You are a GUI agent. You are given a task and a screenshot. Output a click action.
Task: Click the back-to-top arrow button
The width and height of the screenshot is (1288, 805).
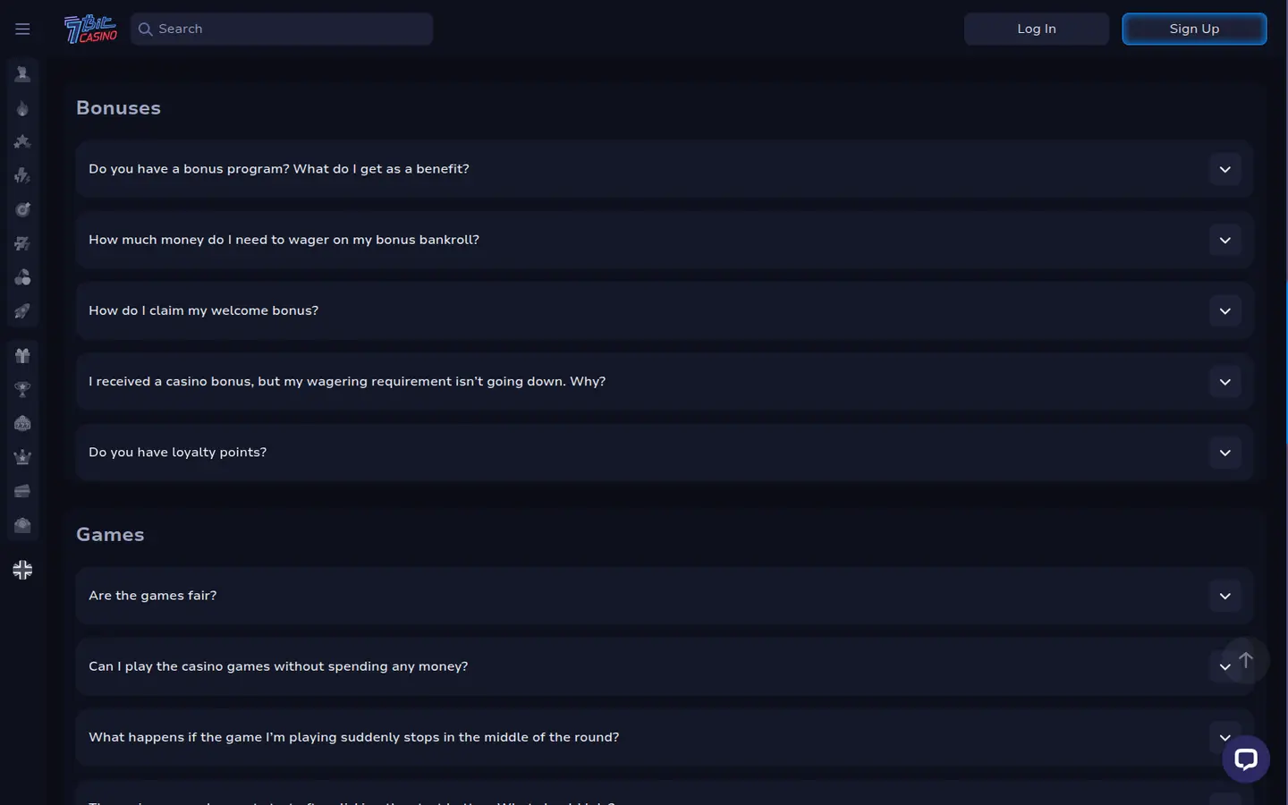[1246, 660]
